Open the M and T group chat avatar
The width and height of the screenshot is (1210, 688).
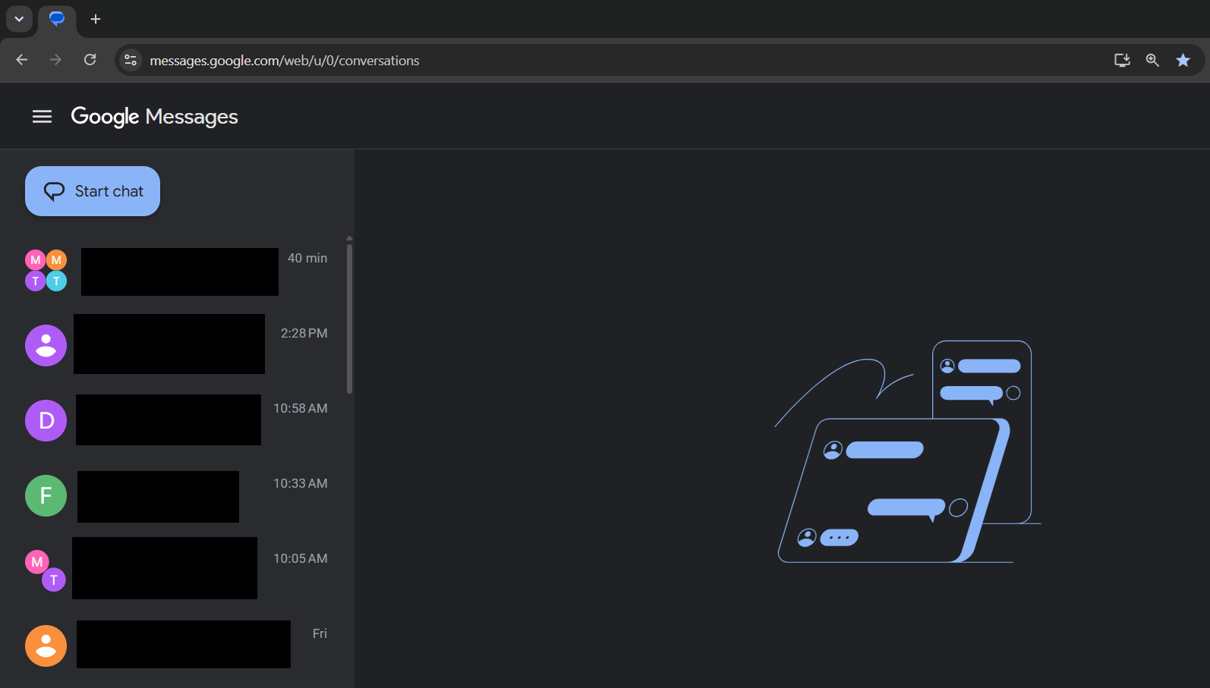click(x=46, y=571)
